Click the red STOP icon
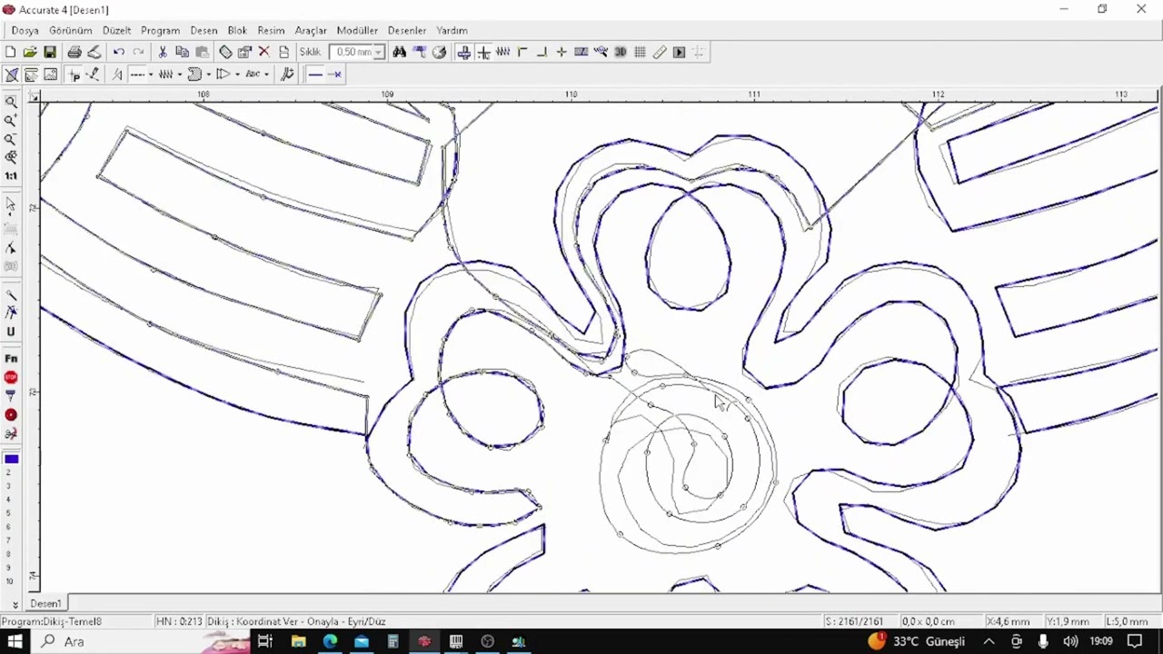The width and height of the screenshot is (1163, 654). coord(11,377)
